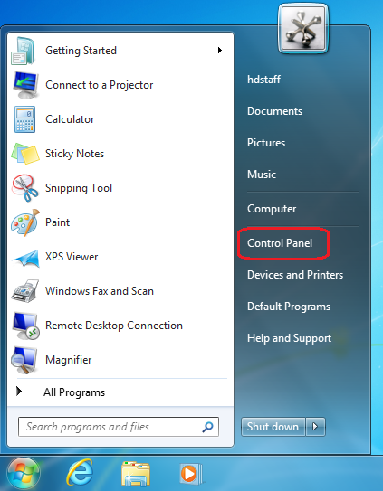Open Help and Support link
The width and height of the screenshot is (383, 491).
point(289,338)
